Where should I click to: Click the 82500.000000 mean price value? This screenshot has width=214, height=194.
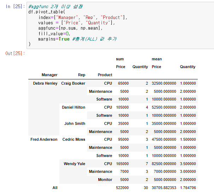tap(164, 164)
